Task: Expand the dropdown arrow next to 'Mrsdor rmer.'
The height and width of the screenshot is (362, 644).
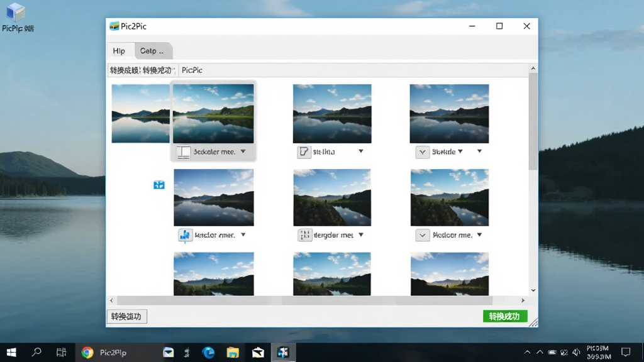Action: (x=243, y=235)
